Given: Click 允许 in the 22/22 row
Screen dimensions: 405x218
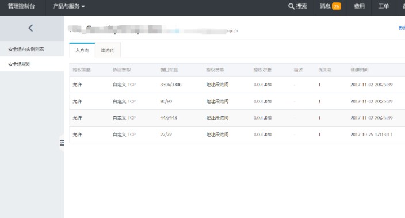Looking at the screenshot, I should pos(77,135).
